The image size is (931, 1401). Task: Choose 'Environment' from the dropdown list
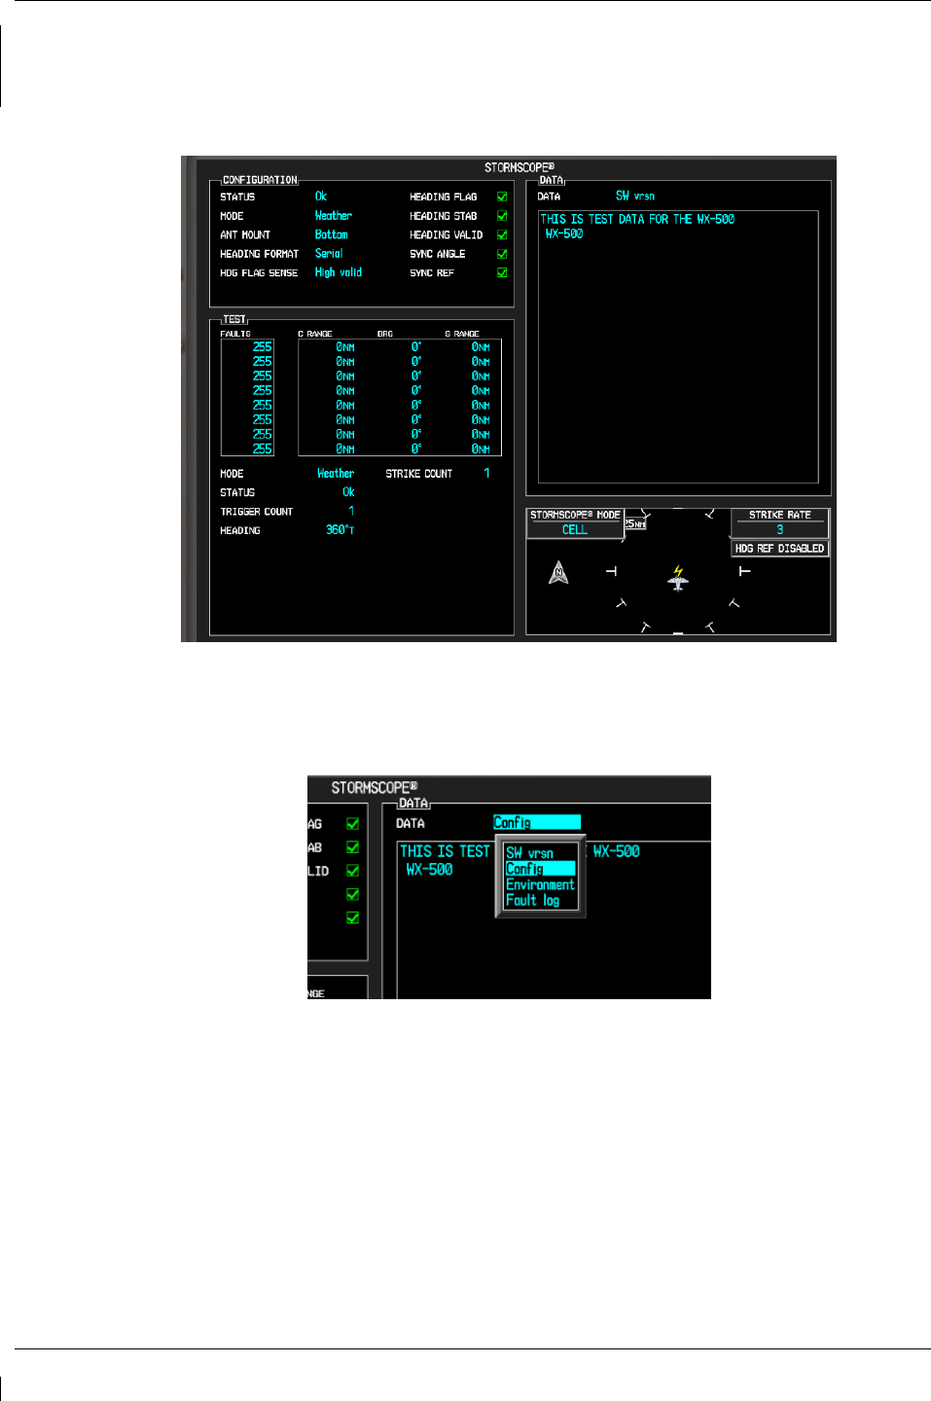[x=540, y=884]
